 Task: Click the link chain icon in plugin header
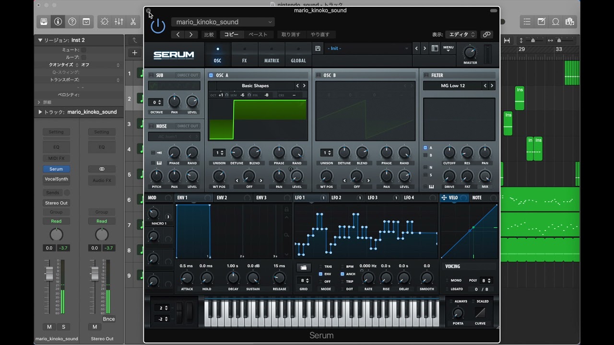487,34
